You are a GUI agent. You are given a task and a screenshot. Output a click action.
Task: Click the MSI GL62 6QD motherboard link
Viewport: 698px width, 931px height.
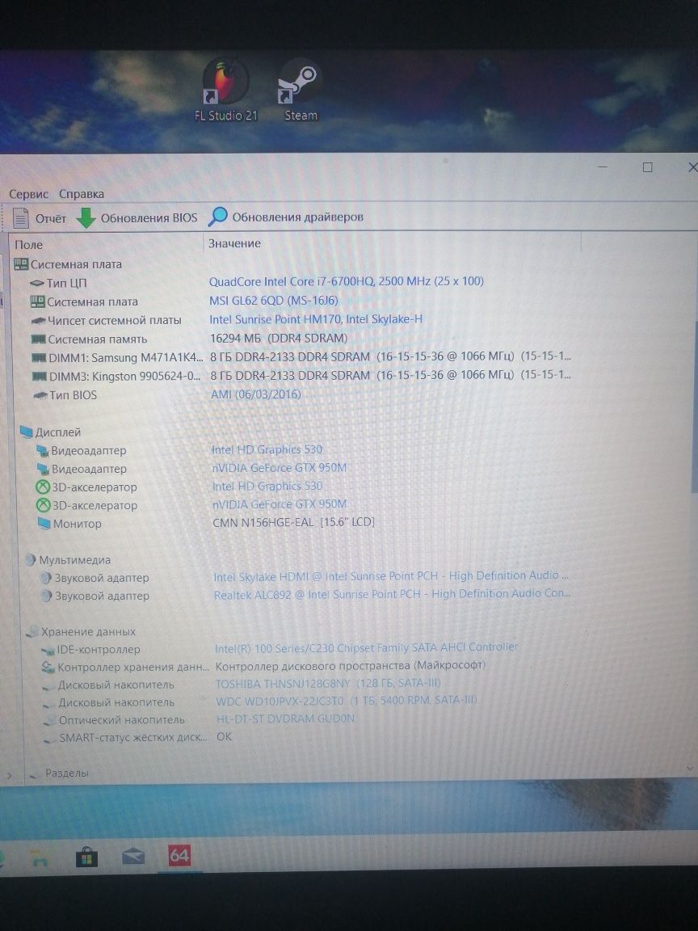[x=274, y=300]
